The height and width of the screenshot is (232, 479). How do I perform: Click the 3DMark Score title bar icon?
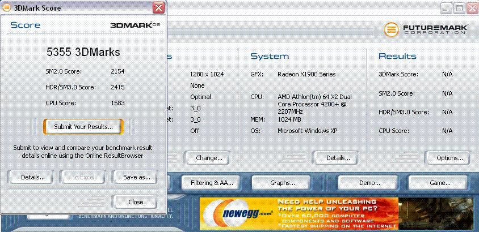7,8
